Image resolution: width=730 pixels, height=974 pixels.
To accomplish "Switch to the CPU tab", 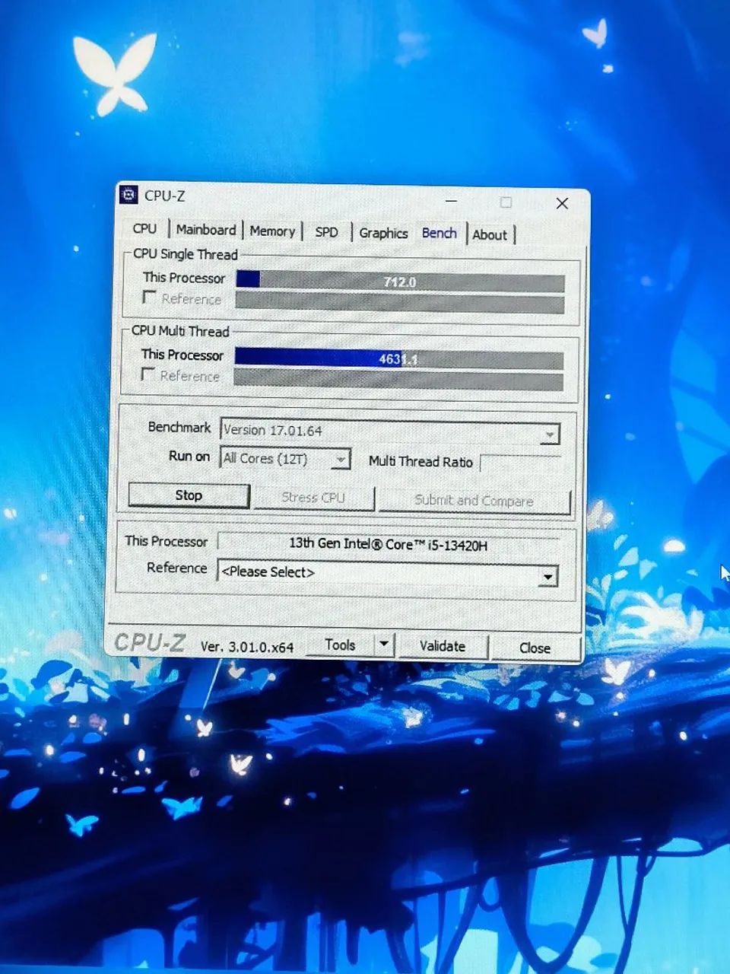I will (x=144, y=228).
